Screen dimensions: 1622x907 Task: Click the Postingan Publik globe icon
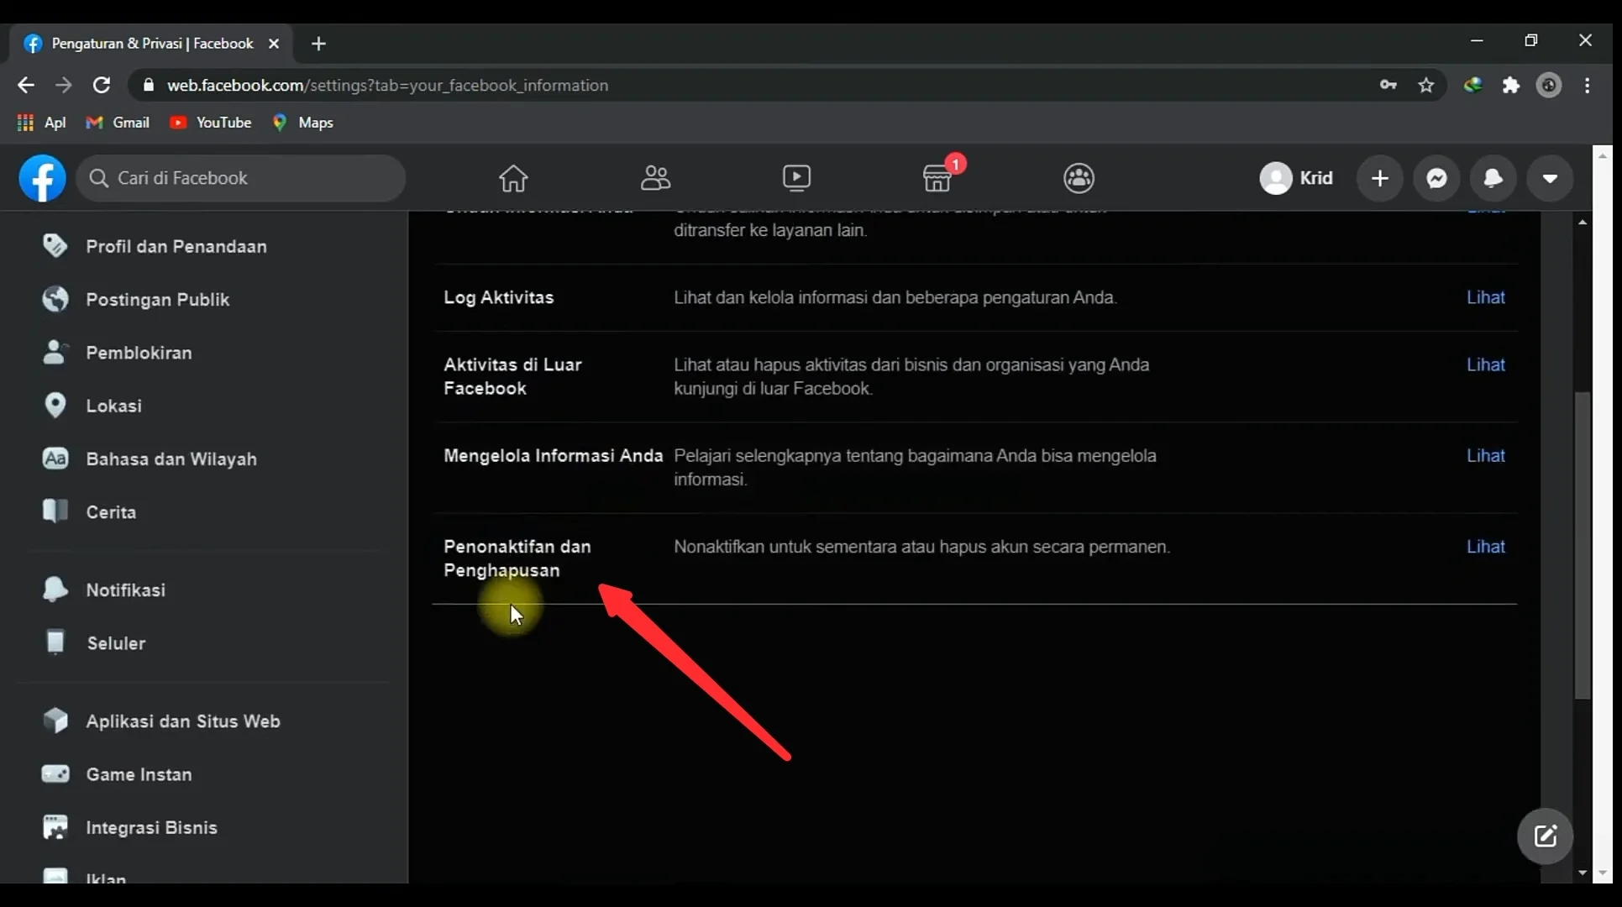click(x=55, y=299)
